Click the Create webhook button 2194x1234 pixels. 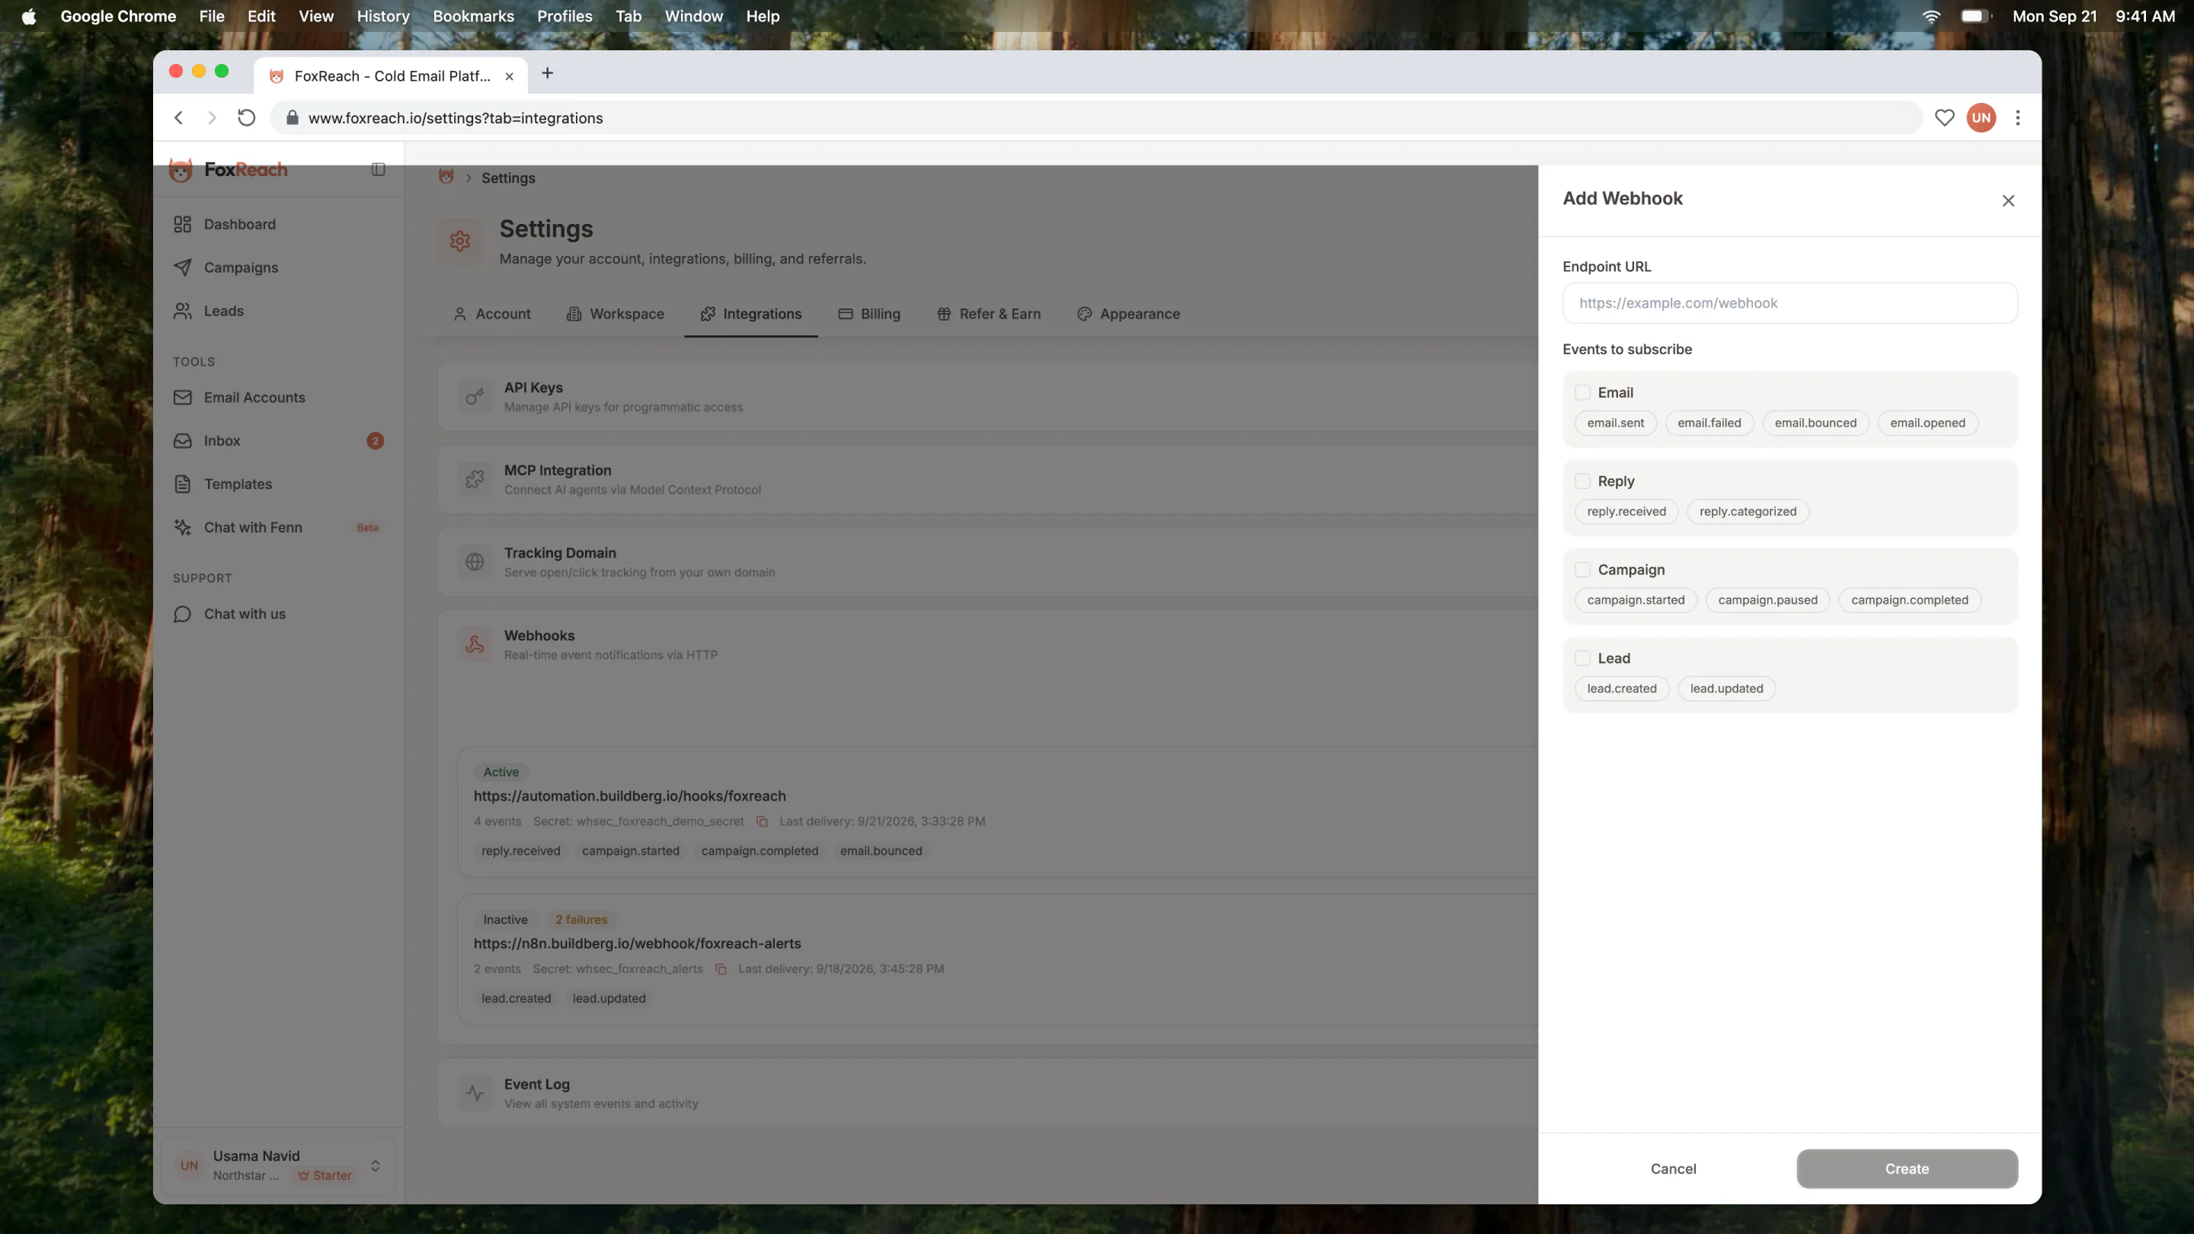pos(1907,1169)
